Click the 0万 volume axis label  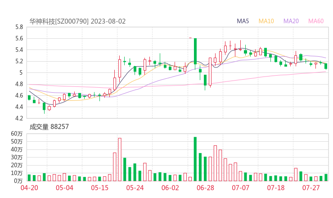[x=18, y=181]
